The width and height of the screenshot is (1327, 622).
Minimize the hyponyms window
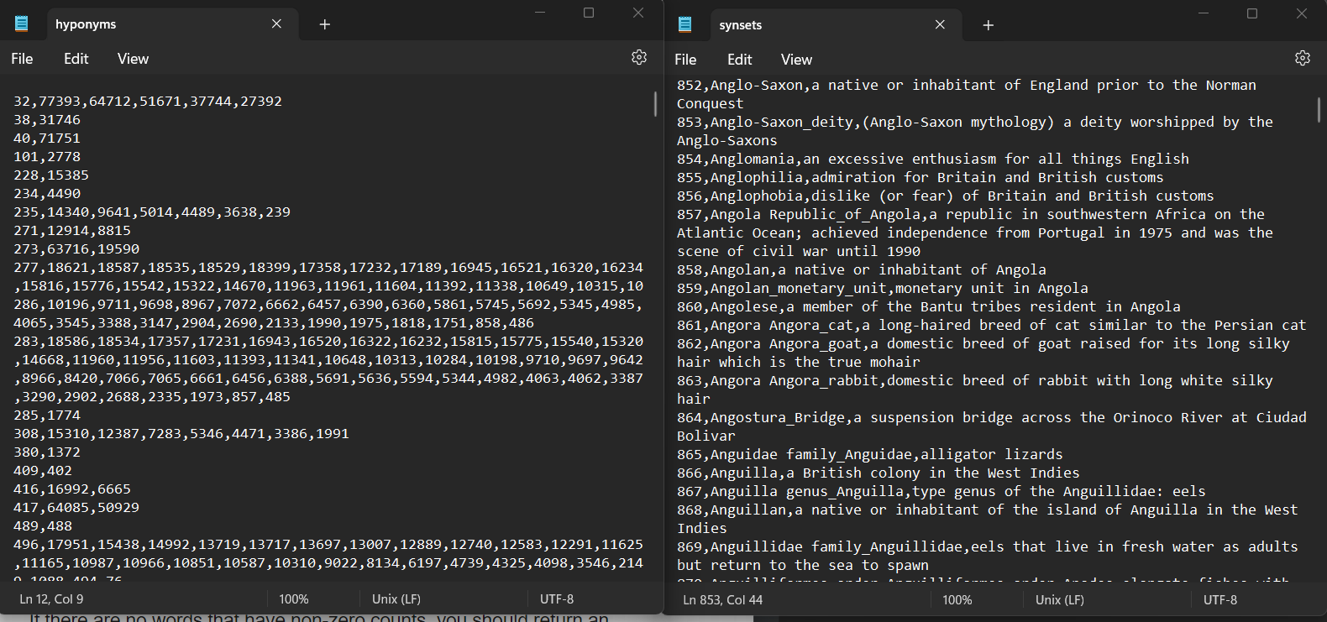[x=540, y=13]
